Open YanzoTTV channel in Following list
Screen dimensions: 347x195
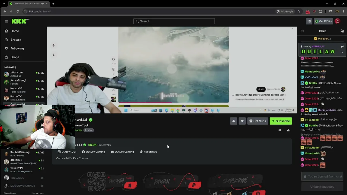click(x=24, y=170)
